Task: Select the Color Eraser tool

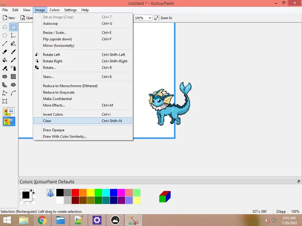Action: [5, 68]
